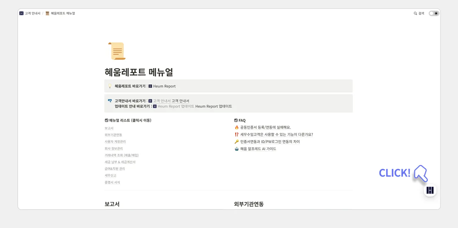This screenshot has height=228, width=458.
Task: Jump to 보고서 in the menu list
Action: tap(109, 128)
